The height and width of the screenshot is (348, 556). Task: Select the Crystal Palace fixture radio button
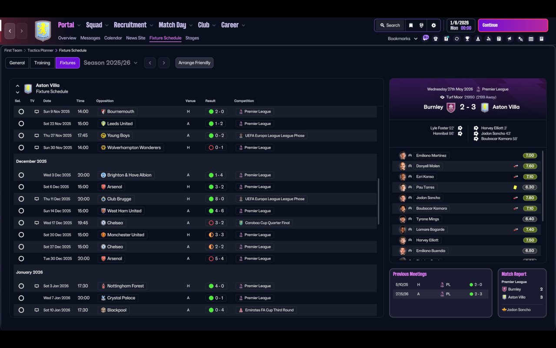tap(21, 298)
